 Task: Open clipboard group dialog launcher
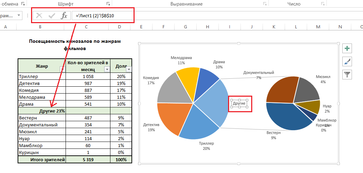coord(23,4)
